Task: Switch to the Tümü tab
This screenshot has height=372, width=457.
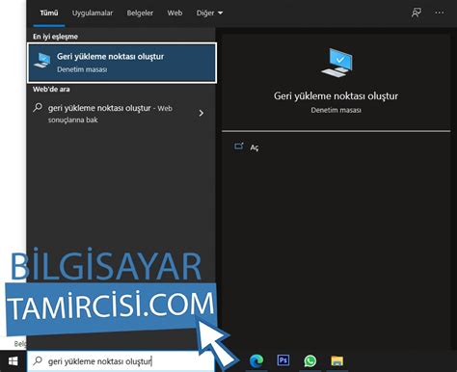Action: click(49, 13)
